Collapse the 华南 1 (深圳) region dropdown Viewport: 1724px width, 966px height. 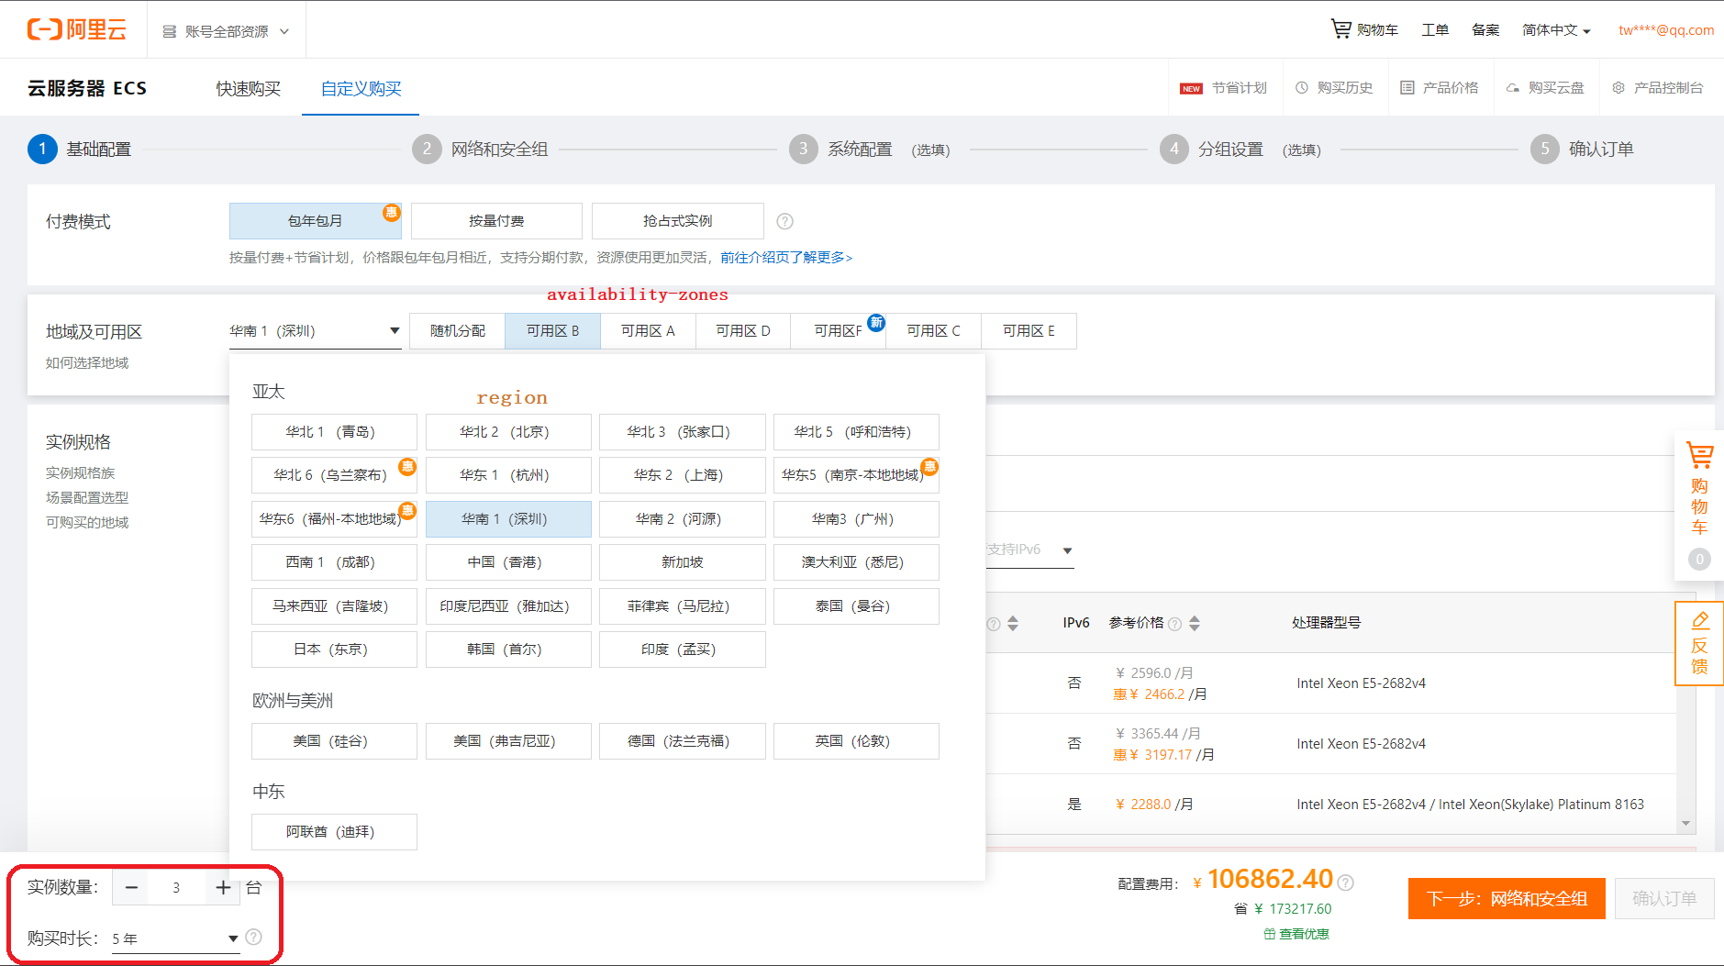[315, 331]
